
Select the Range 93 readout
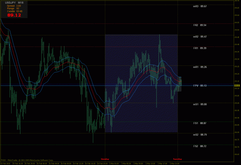[x=13, y=8]
